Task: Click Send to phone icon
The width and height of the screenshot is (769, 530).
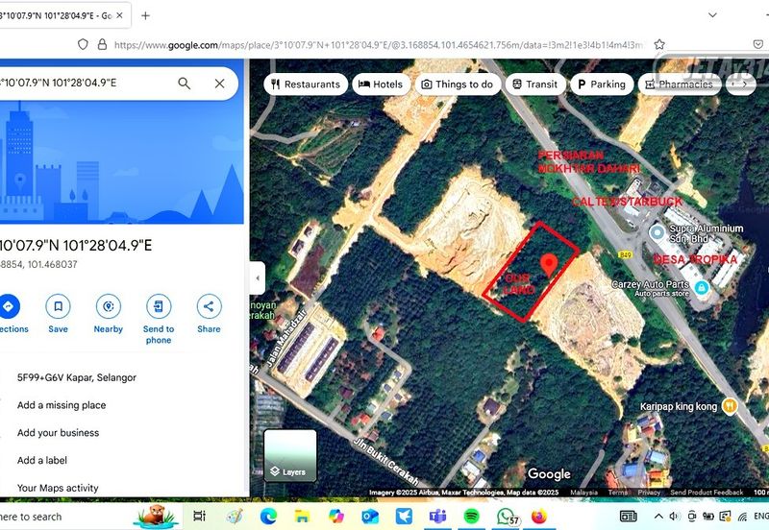Action: (x=159, y=307)
